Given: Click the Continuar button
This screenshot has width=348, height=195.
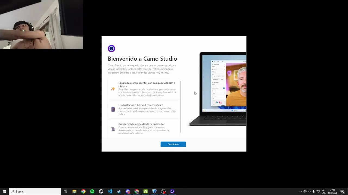Looking at the screenshot, I should (x=173, y=144).
